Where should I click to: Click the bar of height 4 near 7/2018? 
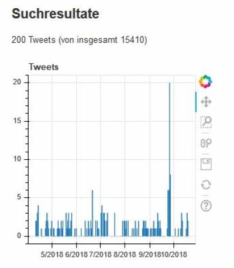[x=102, y=221]
